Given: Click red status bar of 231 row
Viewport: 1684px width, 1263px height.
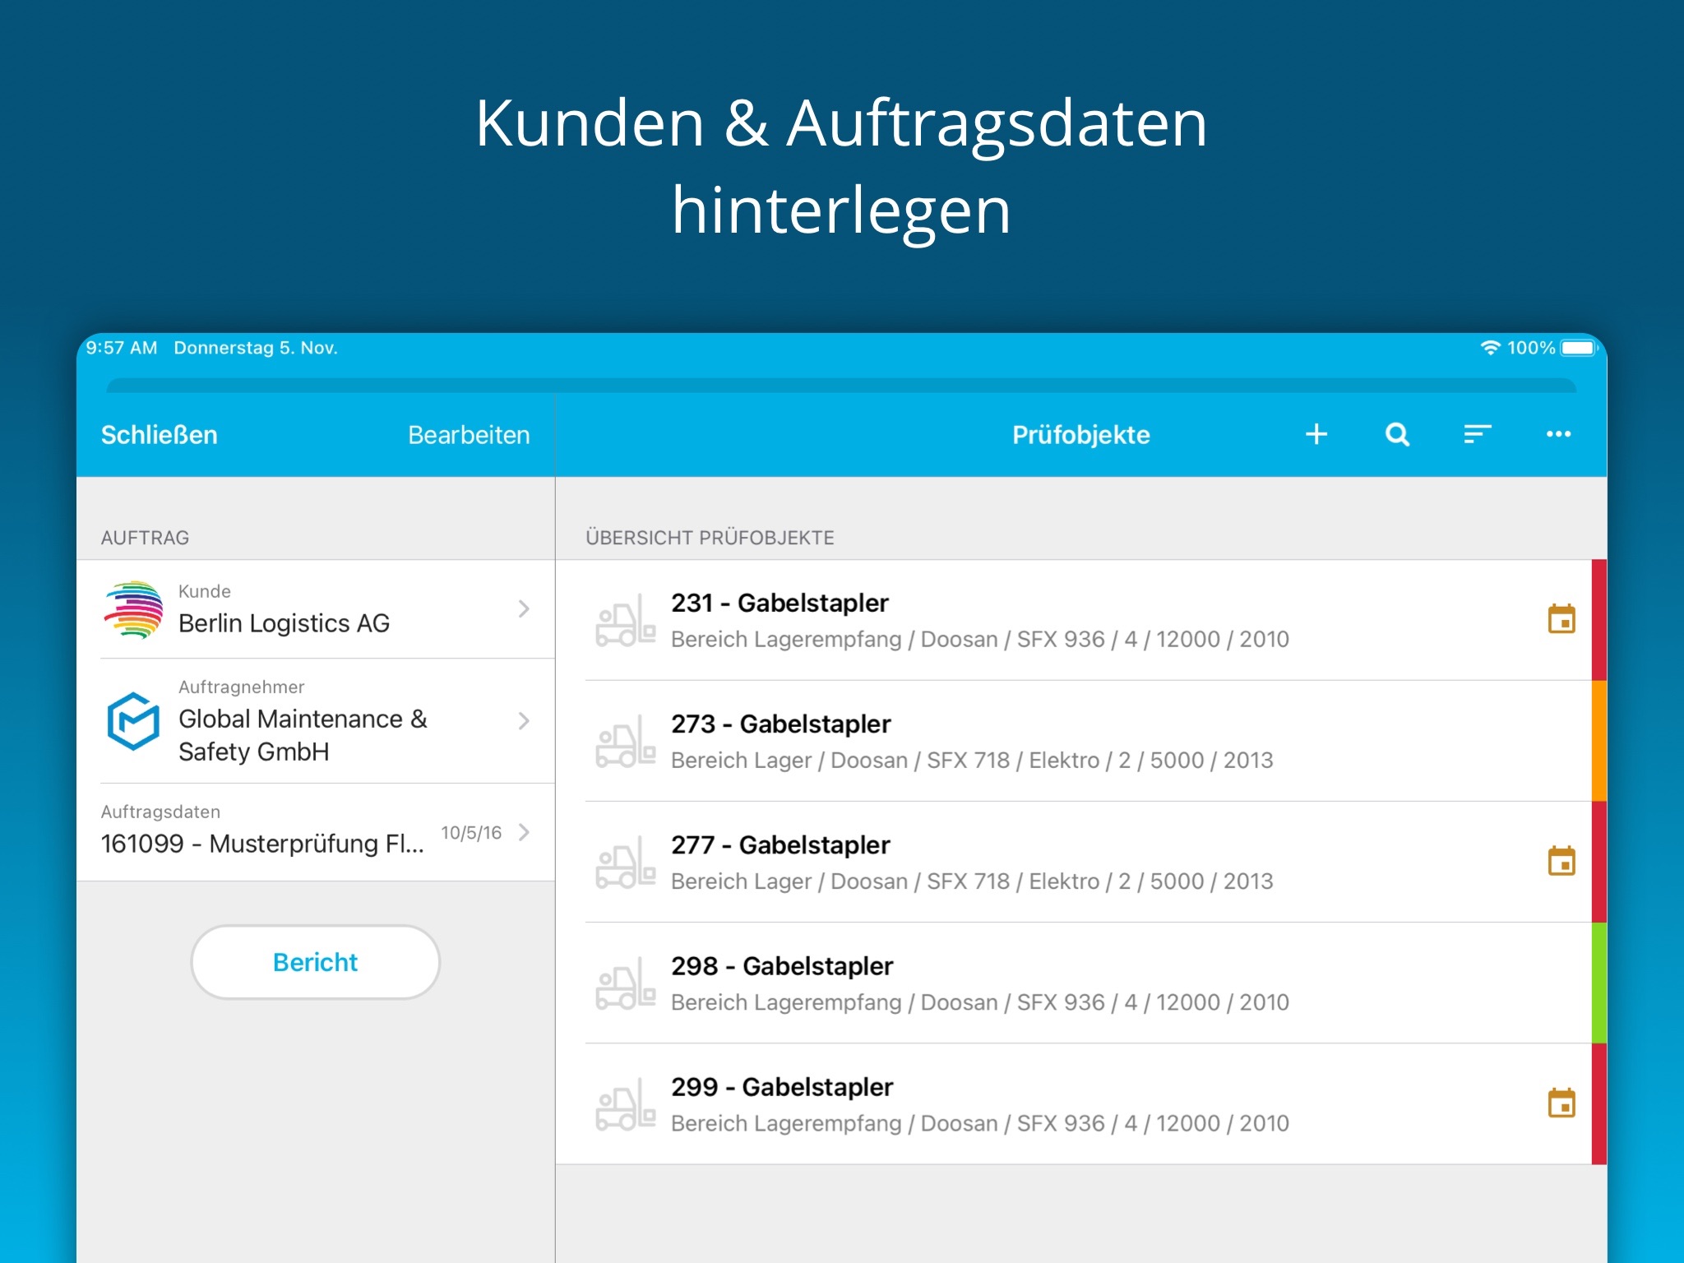Looking at the screenshot, I should tap(1599, 620).
